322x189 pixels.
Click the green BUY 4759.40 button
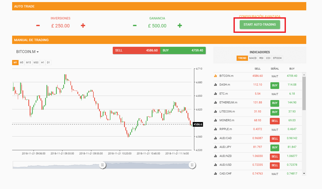pyautogui.click(x=183, y=50)
